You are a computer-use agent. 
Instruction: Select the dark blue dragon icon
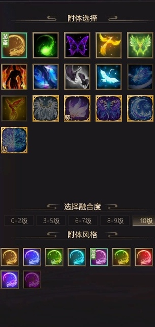[140, 77]
